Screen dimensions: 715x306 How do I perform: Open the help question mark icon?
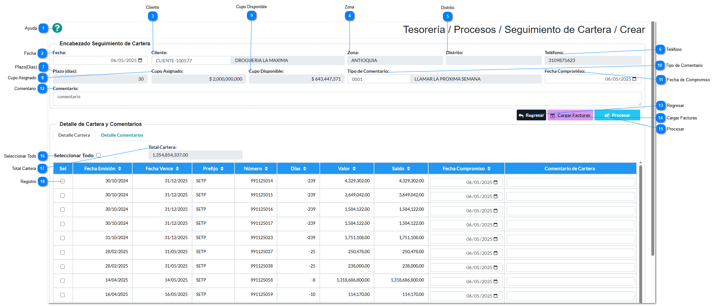point(57,28)
